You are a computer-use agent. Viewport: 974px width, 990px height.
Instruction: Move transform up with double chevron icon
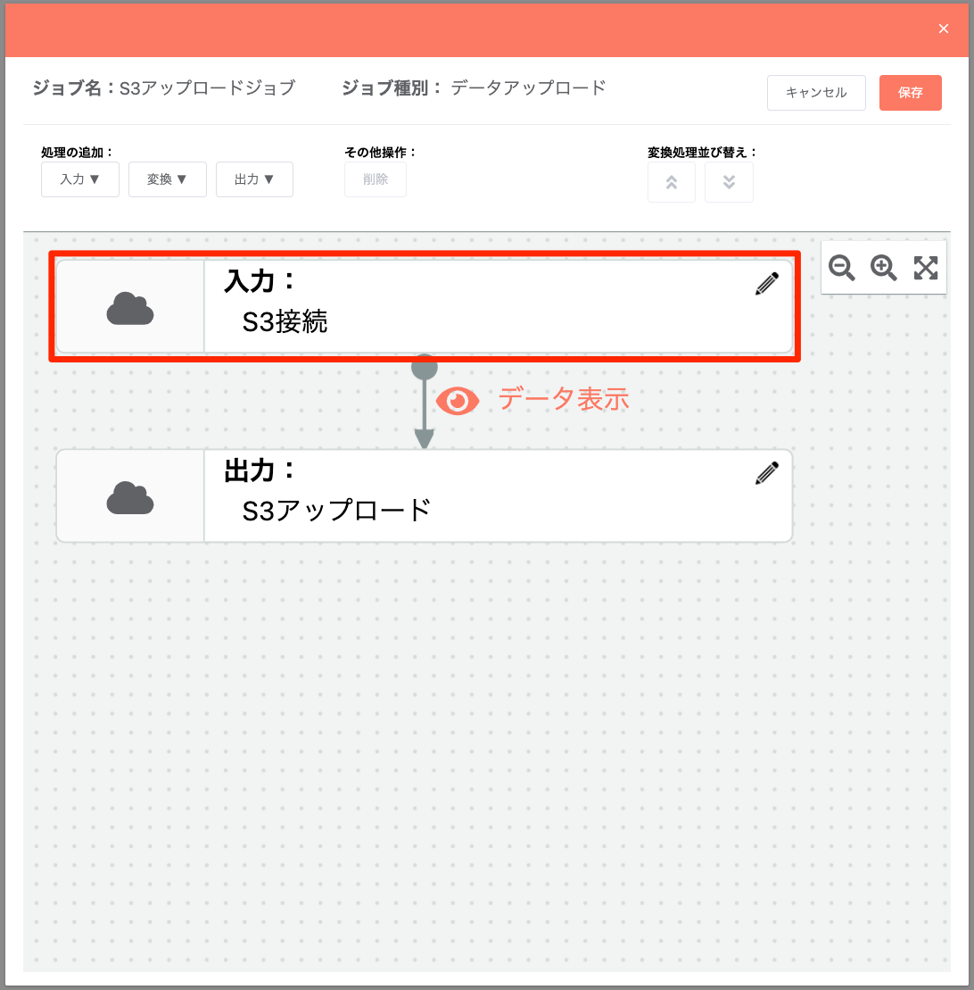click(x=672, y=182)
